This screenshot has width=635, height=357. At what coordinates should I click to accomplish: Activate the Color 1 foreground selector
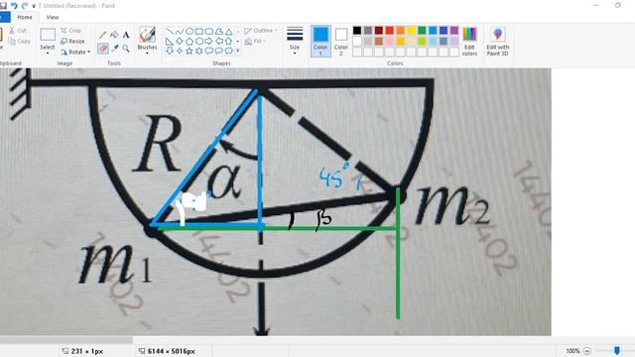pos(320,41)
